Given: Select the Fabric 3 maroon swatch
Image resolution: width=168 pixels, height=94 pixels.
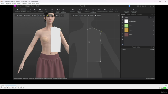Looking at the screenshot, I should pos(126,34).
